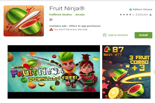Click the Editors' Choice badge icon

click(130, 10)
